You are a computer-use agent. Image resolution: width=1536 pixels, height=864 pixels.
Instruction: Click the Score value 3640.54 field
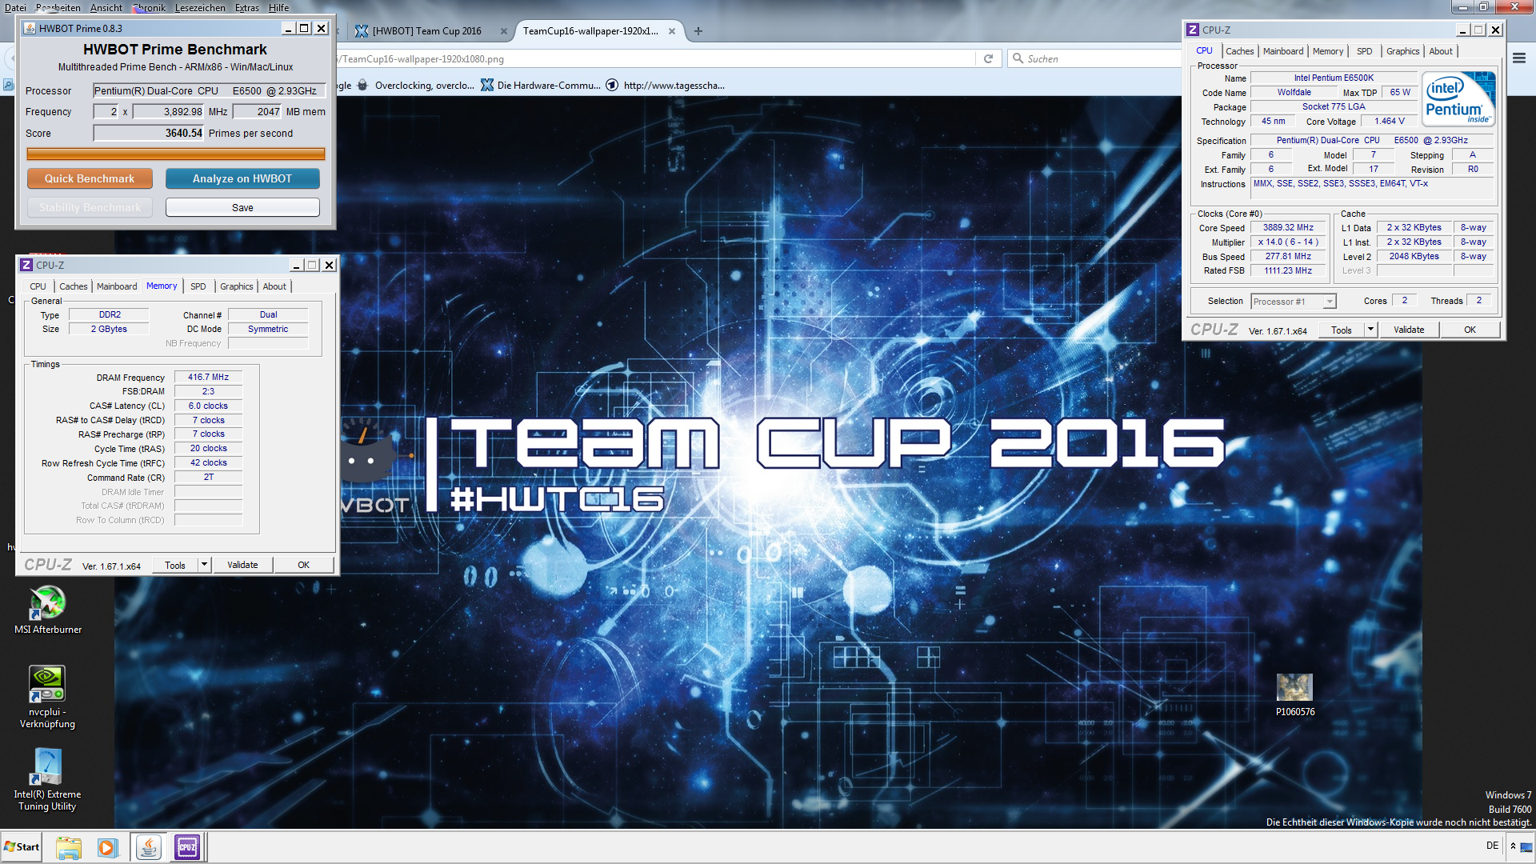click(x=149, y=134)
